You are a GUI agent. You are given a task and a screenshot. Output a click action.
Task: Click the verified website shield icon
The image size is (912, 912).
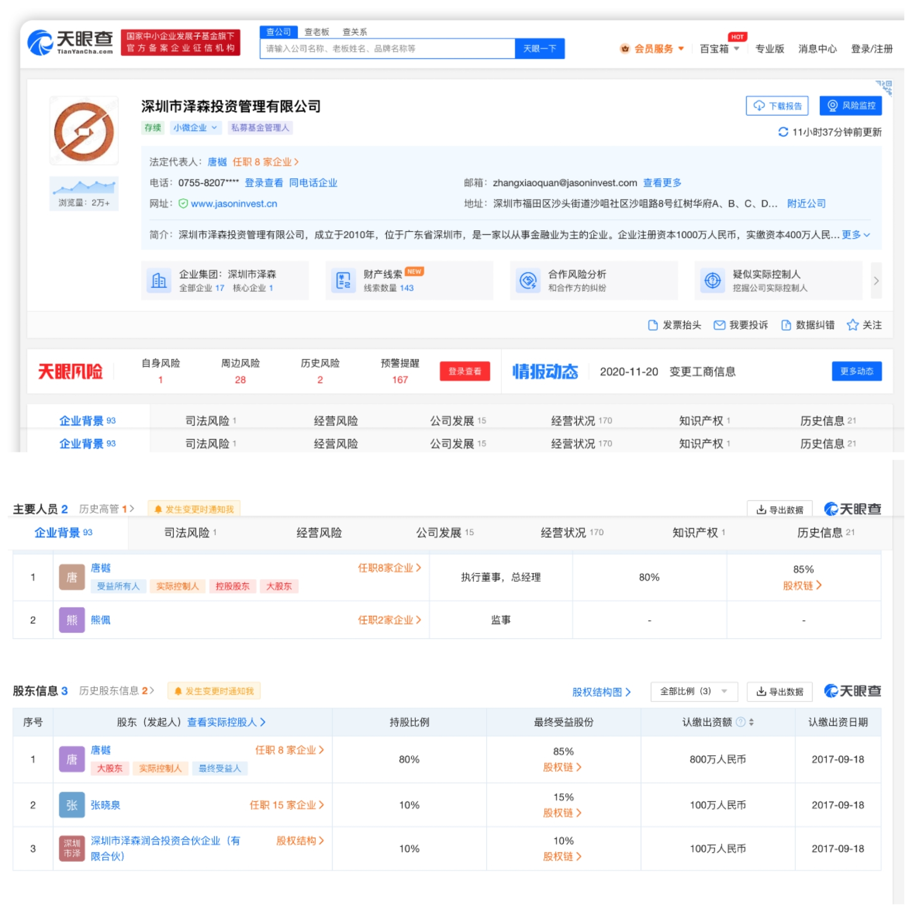pos(183,204)
